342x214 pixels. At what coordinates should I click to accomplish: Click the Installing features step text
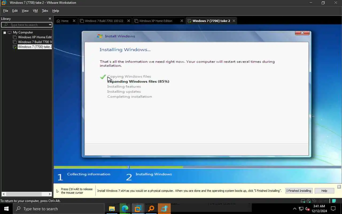click(x=124, y=86)
